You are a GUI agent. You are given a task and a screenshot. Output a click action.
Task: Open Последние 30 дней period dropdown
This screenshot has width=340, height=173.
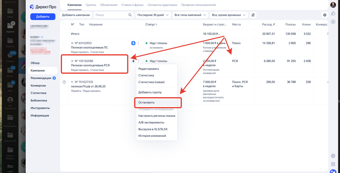point(153,15)
